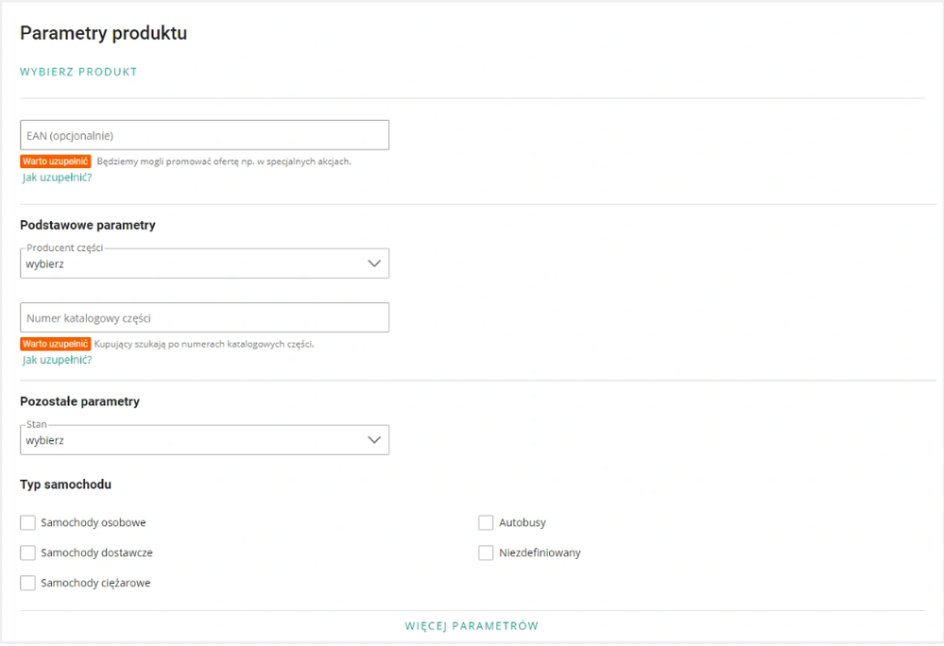The width and height of the screenshot is (944, 646).
Task: Click the Pozostałe parametry heading
Action: pyautogui.click(x=80, y=401)
